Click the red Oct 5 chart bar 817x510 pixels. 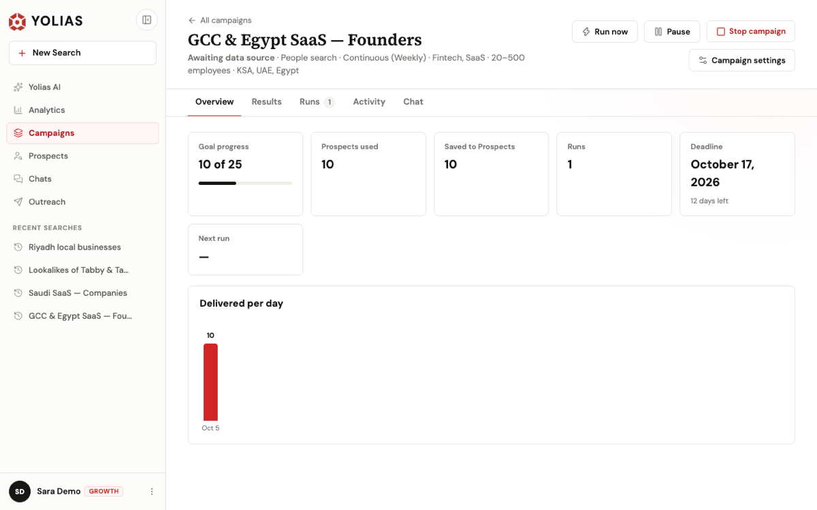210,382
